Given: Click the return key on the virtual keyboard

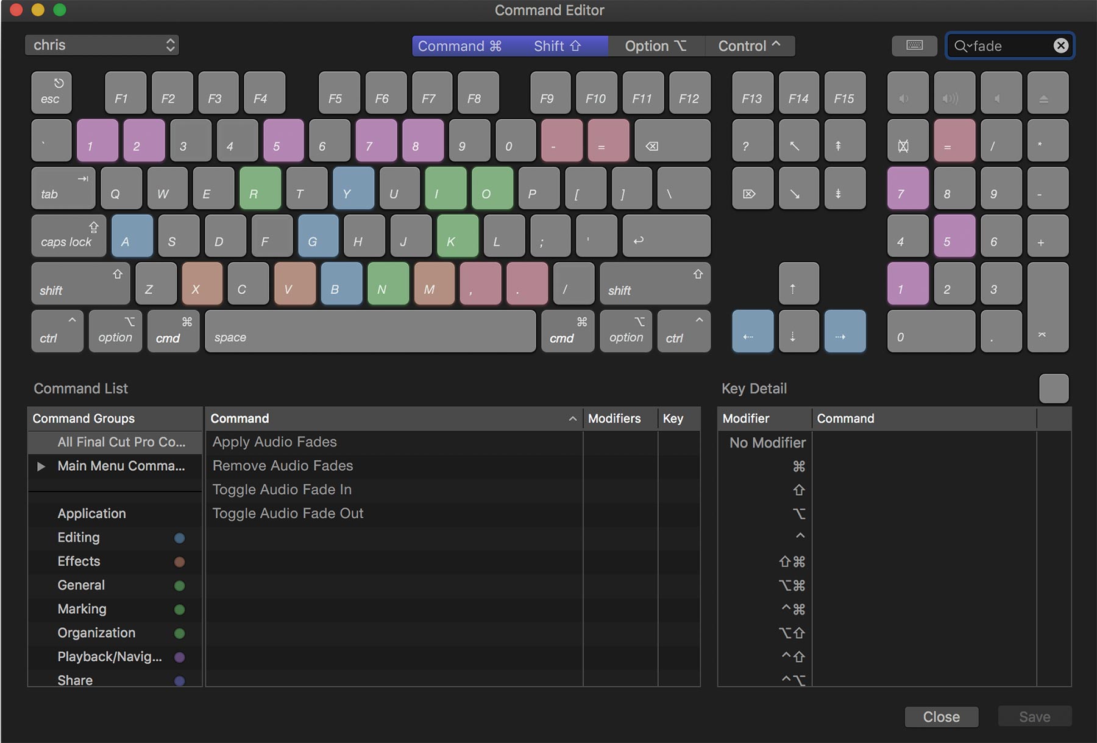Looking at the screenshot, I should [667, 236].
